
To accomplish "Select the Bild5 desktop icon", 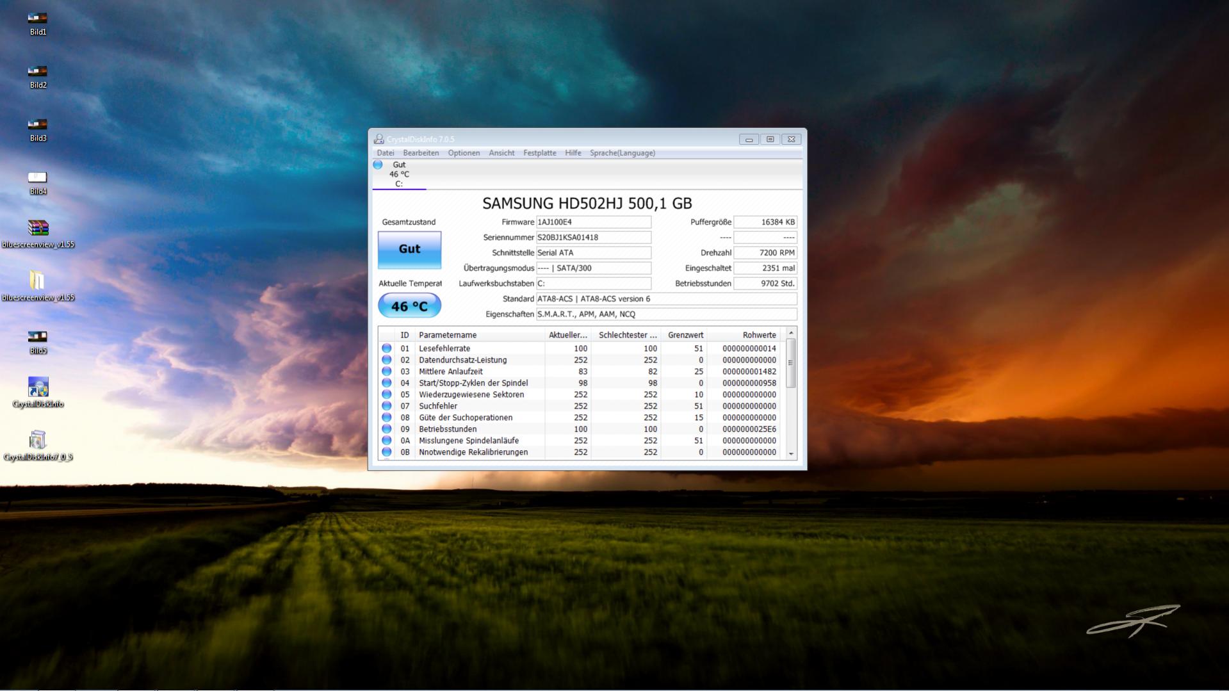I will pyautogui.click(x=38, y=342).
